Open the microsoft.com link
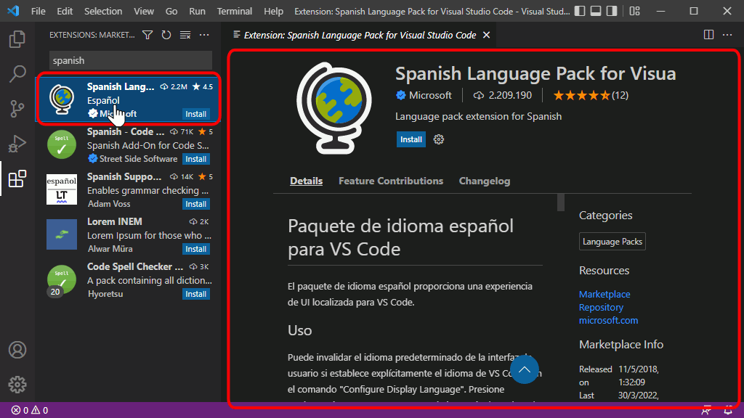This screenshot has width=744, height=418. 608,320
